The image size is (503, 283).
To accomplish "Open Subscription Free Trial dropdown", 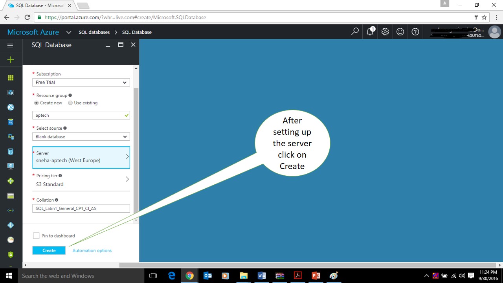I will tap(81, 83).
